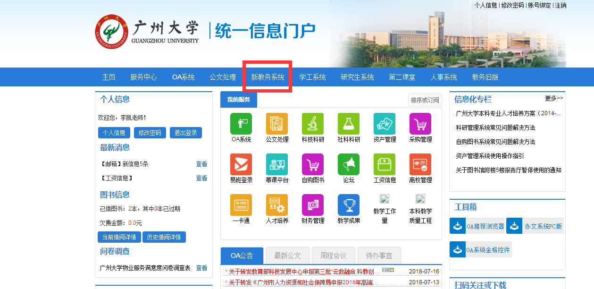This screenshot has width=594, height=289.
Task: Open the 科技科研 microscope icon
Action: pyautogui.click(x=313, y=124)
